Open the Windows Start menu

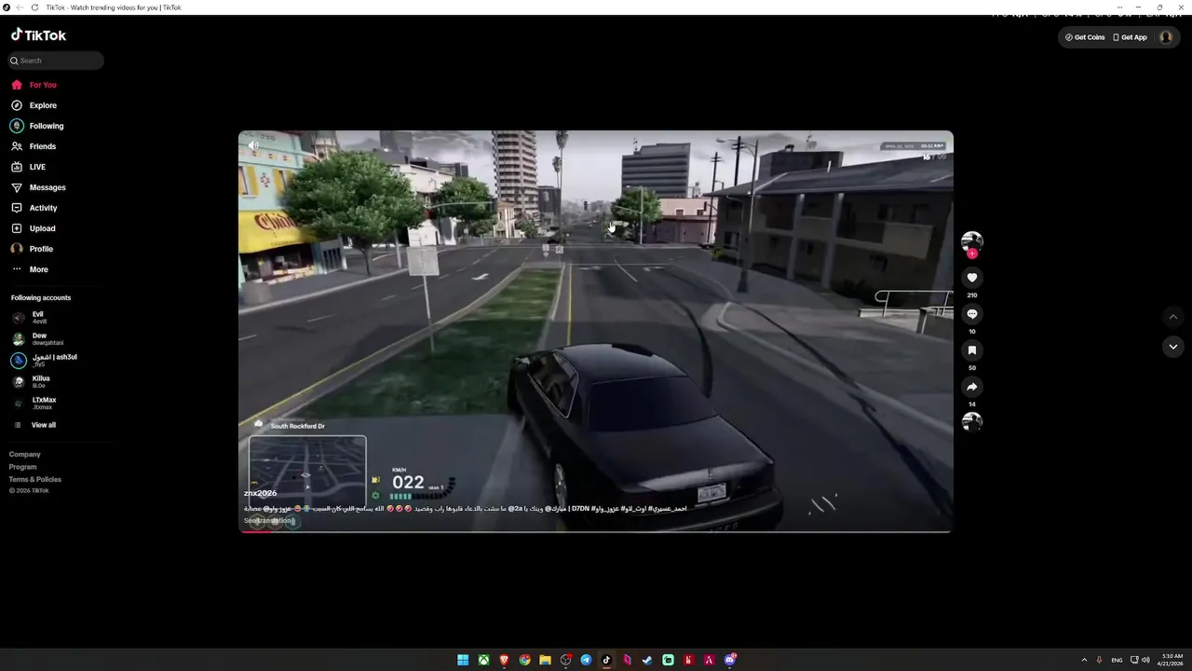[463, 660]
